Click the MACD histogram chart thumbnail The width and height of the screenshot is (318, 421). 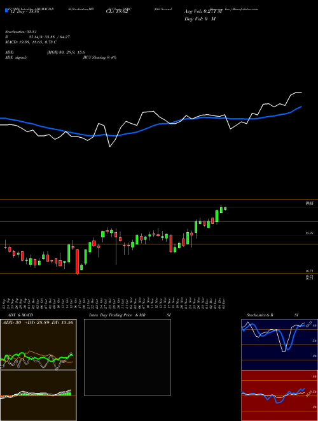(38, 395)
